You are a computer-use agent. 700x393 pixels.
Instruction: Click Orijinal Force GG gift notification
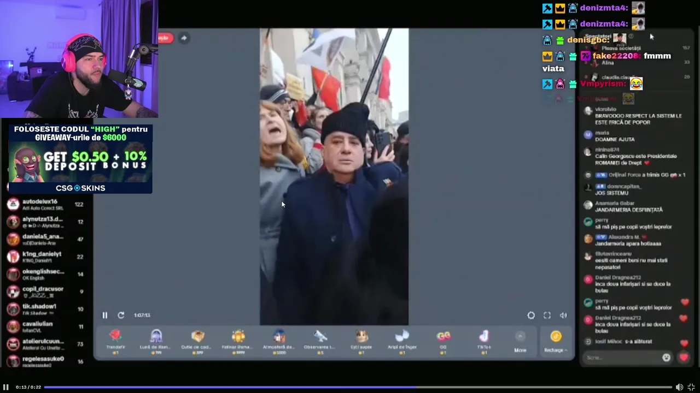pyautogui.click(x=634, y=175)
